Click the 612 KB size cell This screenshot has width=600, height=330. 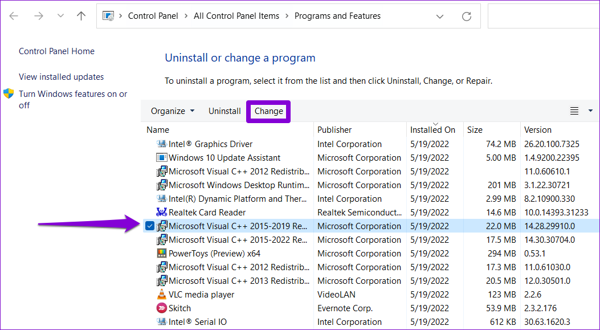(503, 322)
